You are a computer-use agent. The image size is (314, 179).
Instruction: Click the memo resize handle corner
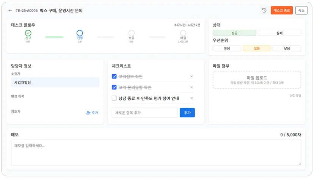[x=300, y=164]
